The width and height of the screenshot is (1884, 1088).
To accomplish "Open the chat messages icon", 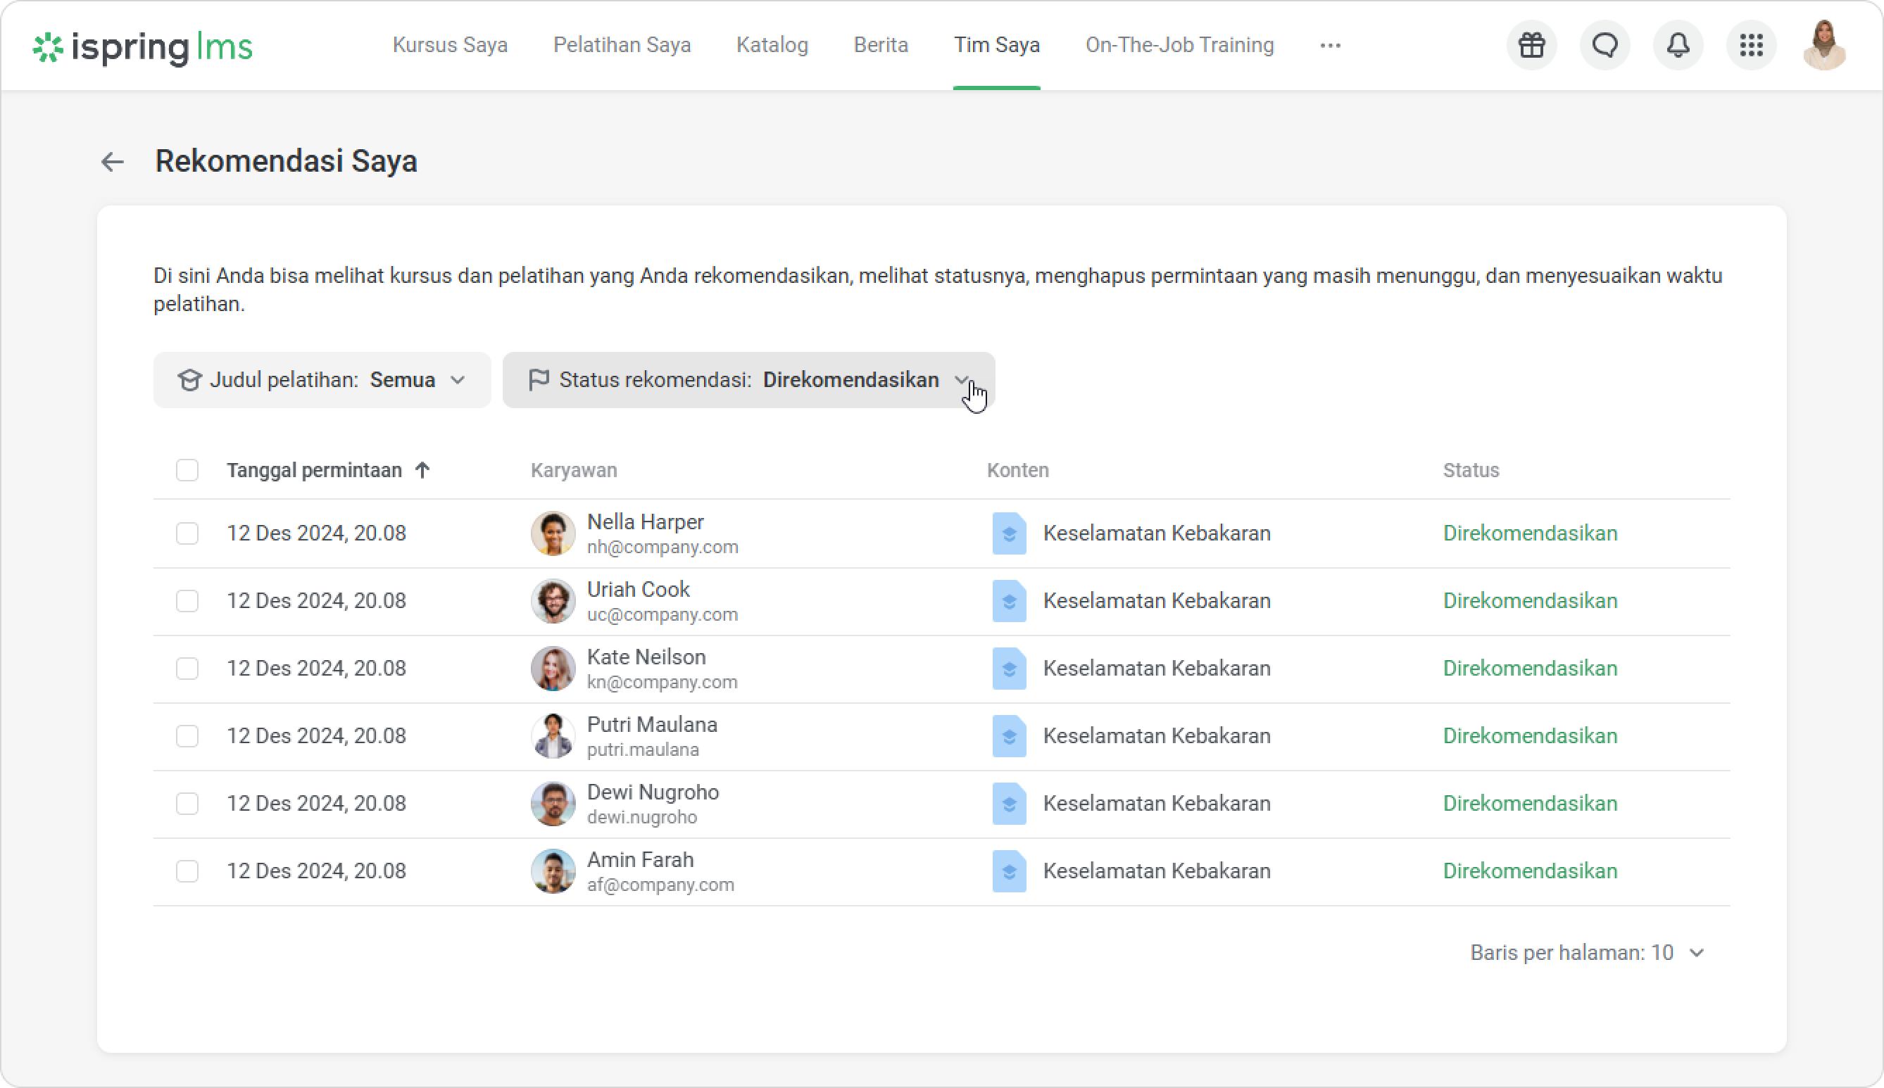I will [x=1604, y=46].
